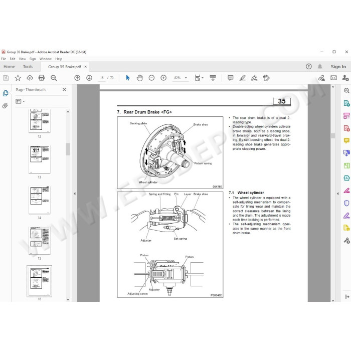The width and height of the screenshot is (351, 351).
Task: Expand the right pane with bottom arrow
Action: (347, 297)
